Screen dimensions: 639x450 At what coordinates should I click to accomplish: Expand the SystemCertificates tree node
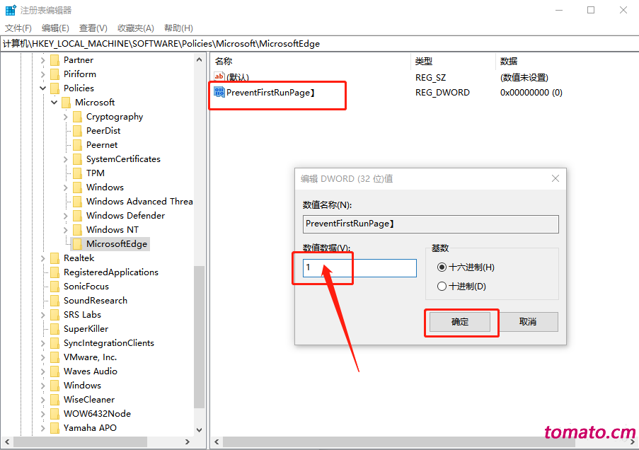[66, 159]
